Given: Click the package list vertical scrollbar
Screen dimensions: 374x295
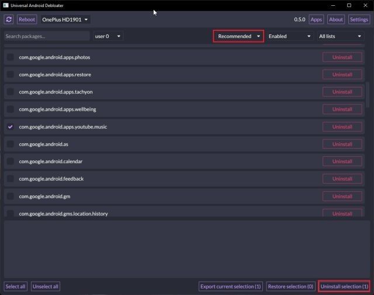Looking at the screenshot, I should (x=368, y=93).
